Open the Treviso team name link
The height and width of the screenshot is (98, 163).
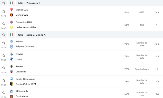19,54
